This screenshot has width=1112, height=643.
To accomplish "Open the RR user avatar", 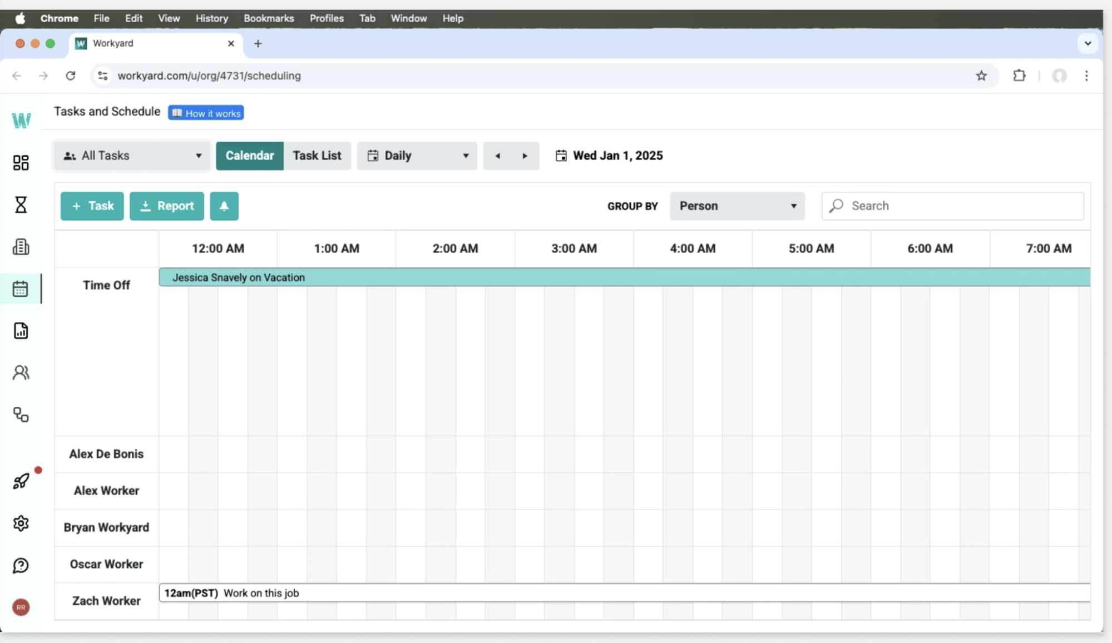I will coord(21,607).
